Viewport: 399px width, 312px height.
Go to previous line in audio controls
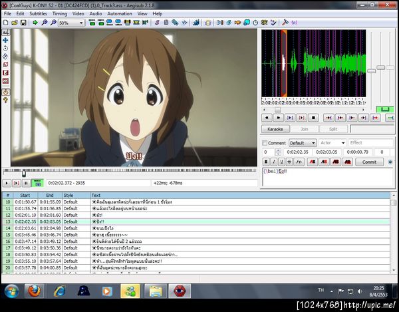point(267,118)
